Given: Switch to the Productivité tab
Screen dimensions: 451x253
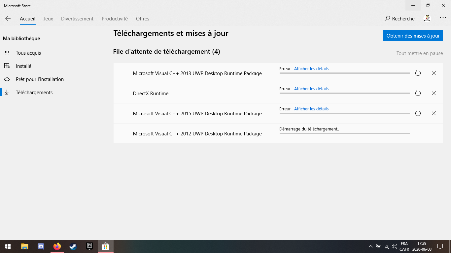Looking at the screenshot, I should [x=115, y=19].
